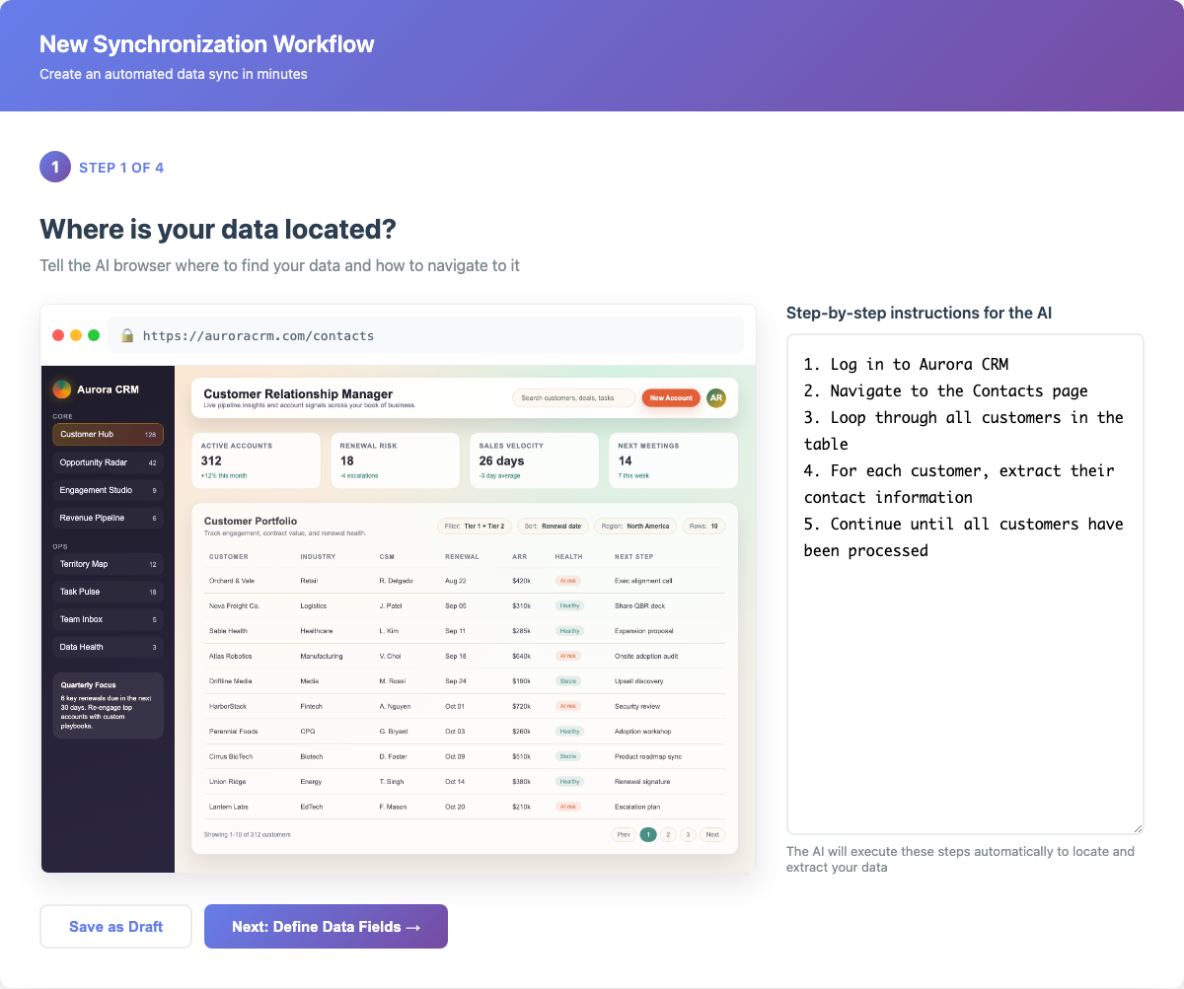Viewport: 1184px width, 989px height.
Task: Click the search customers, deals, tasks field
Action: (572, 397)
